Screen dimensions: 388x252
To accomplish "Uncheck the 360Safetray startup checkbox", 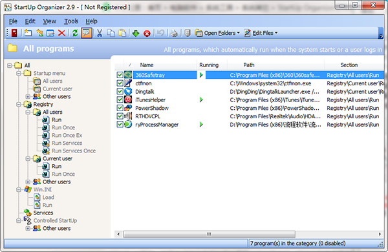I will [120, 75].
